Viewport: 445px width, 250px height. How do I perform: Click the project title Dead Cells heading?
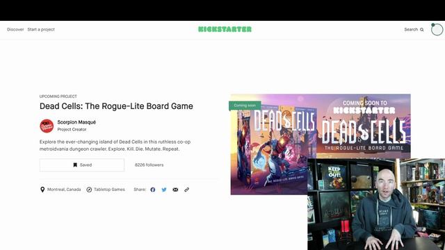(116, 106)
